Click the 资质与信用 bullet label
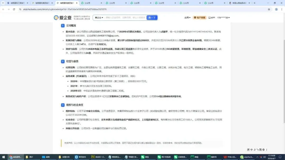Image resolution: width=285 pixels, height=160 pixels. click(x=71, y=49)
